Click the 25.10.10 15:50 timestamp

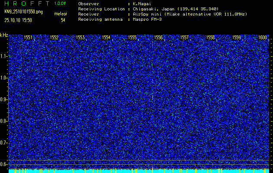20,20
